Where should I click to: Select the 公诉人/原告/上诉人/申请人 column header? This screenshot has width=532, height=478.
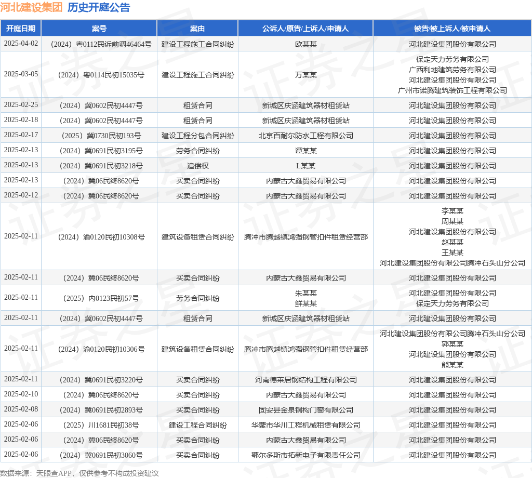click(305, 29)
